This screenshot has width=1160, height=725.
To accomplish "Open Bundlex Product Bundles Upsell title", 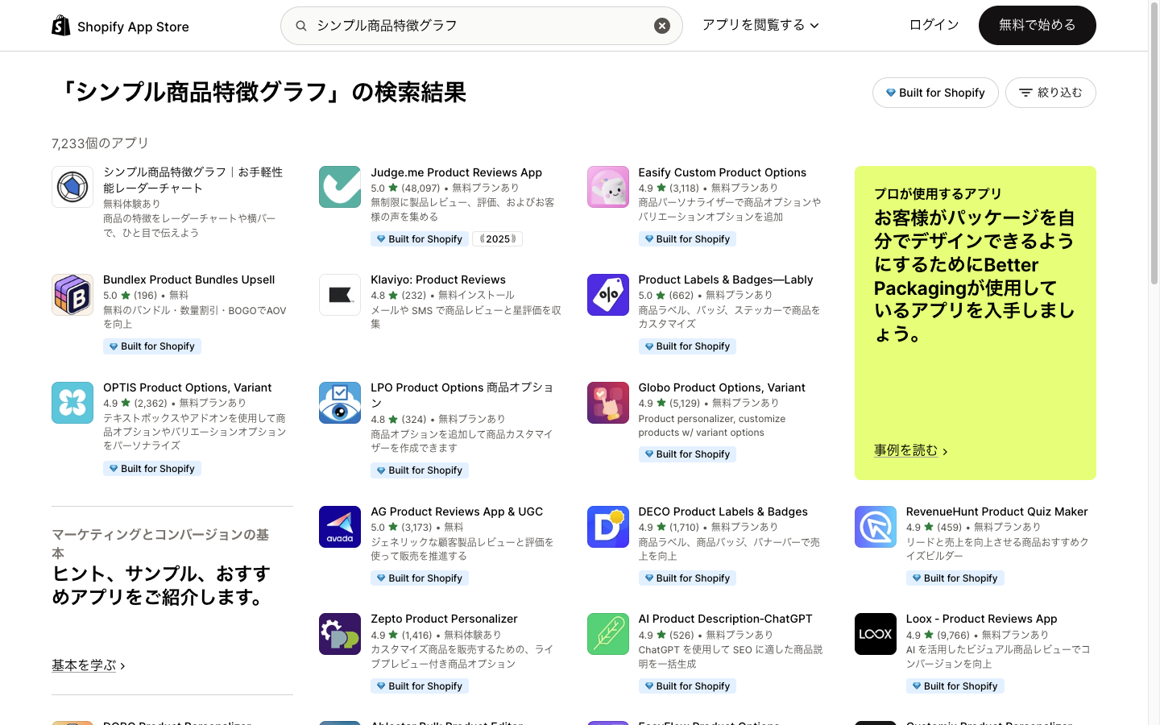I will (x=188, y=280).
